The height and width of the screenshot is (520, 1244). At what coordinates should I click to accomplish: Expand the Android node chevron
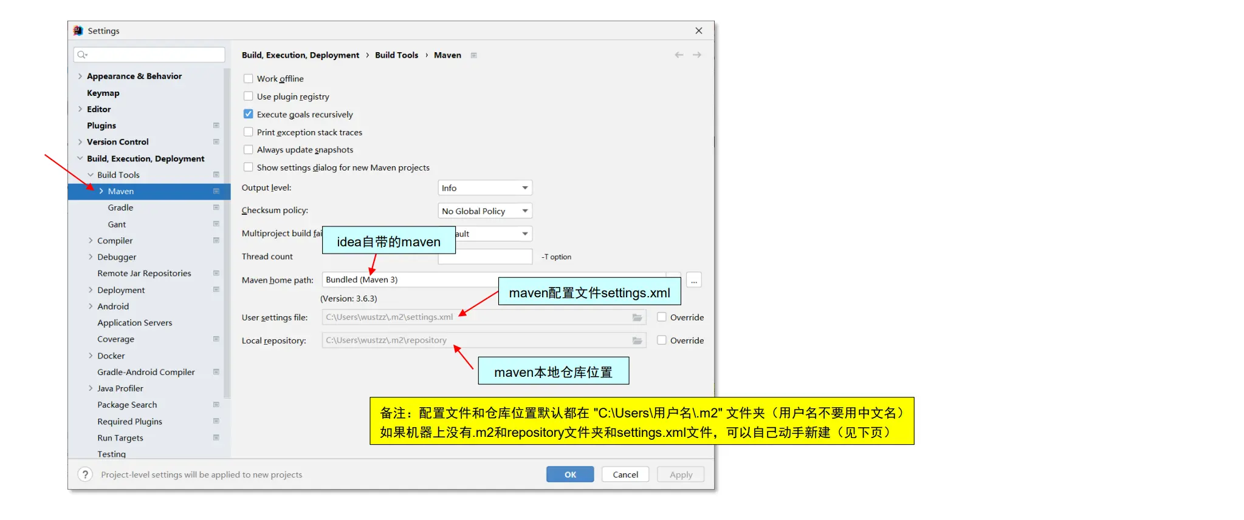coord(91,306)
